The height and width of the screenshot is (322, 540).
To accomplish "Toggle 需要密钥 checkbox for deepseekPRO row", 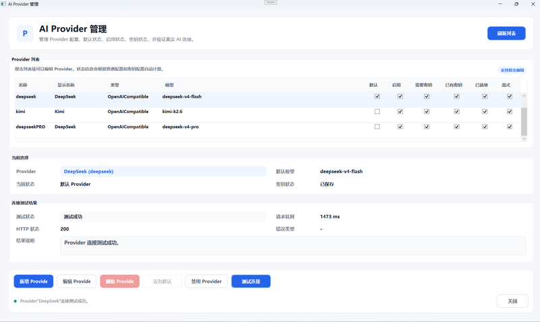I will (x=427, y=127).
